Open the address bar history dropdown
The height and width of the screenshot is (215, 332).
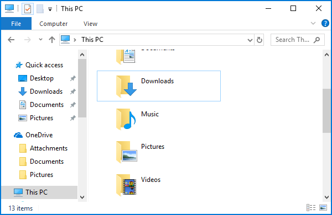click(250, 40)
